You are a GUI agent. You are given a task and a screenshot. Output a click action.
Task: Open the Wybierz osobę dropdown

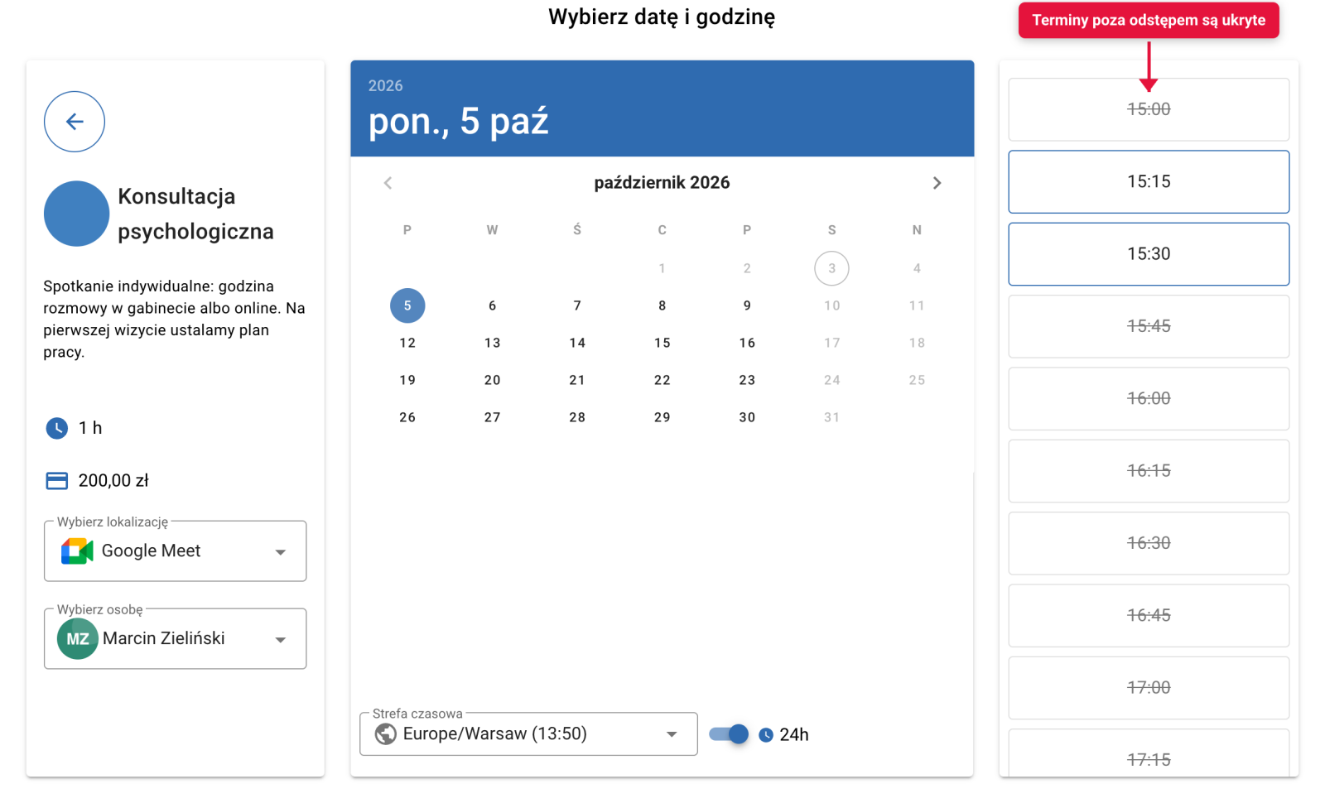175,639
